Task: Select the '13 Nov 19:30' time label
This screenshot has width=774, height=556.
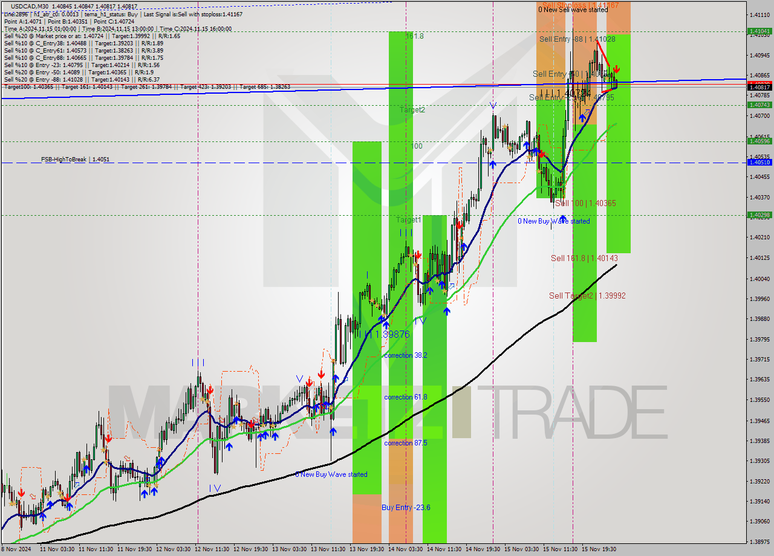Action: pos(366,549)
